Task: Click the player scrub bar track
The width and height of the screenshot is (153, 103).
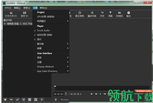Action: pos(102,88)
